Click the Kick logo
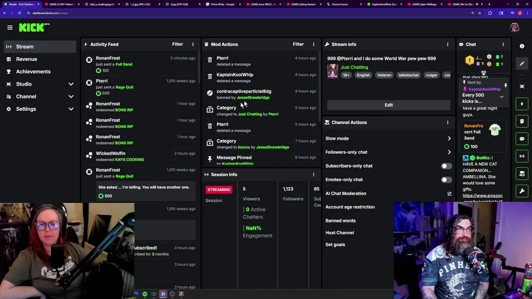 coord(34,27)
